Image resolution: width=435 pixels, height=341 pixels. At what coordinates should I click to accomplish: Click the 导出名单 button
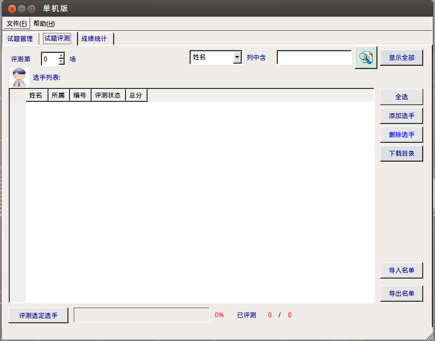402,294
